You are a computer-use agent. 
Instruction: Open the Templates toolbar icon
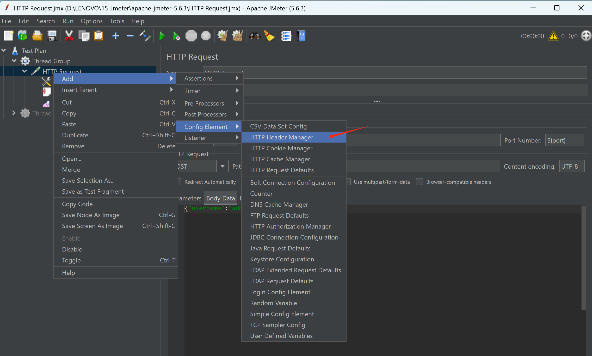tap(22, 36)
